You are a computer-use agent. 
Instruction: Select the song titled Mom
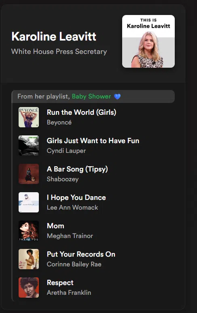[55, 226]
